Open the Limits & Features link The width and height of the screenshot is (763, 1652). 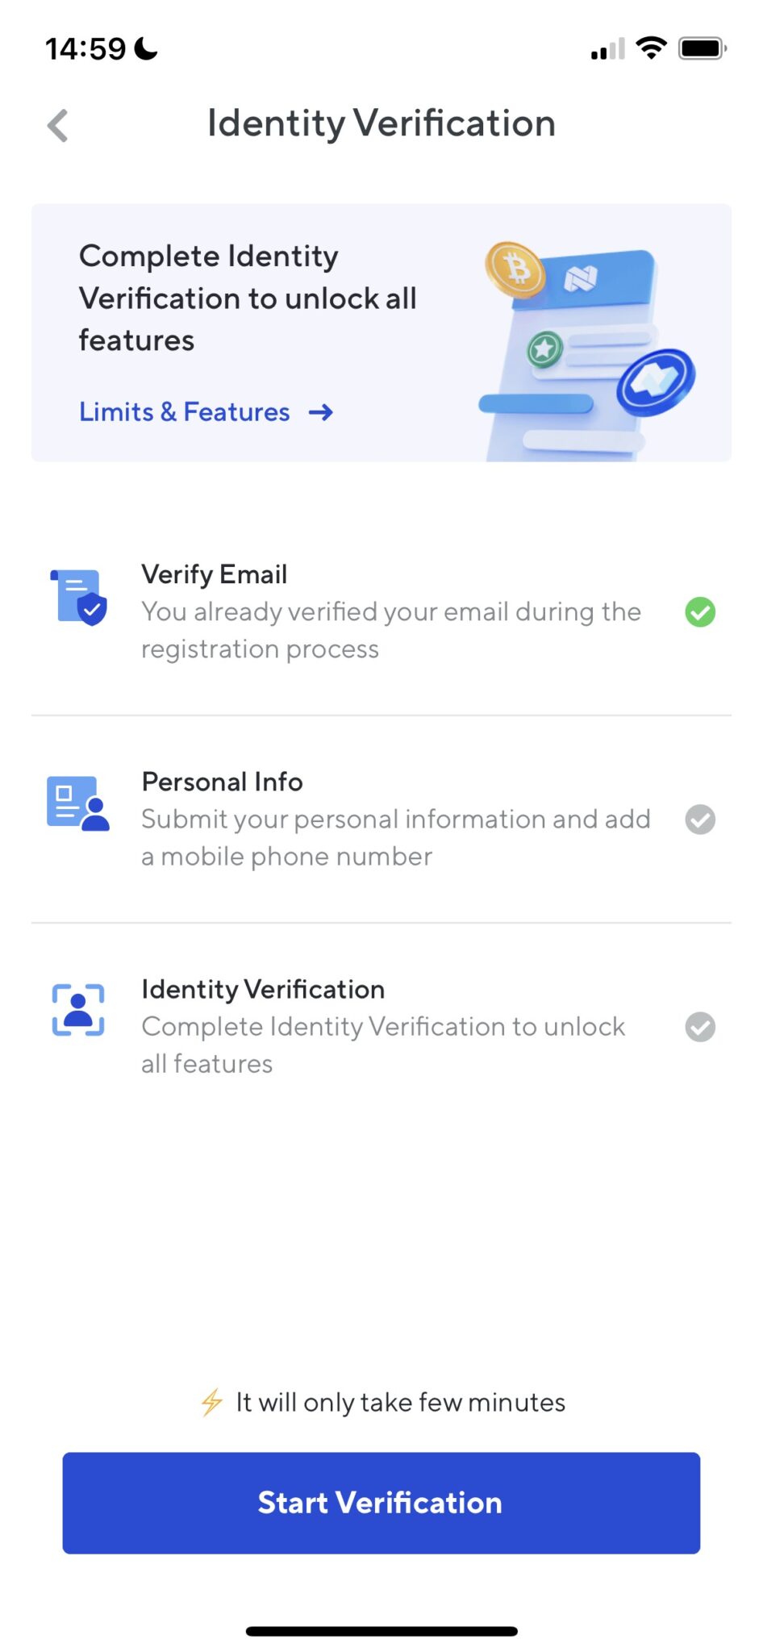185,411
